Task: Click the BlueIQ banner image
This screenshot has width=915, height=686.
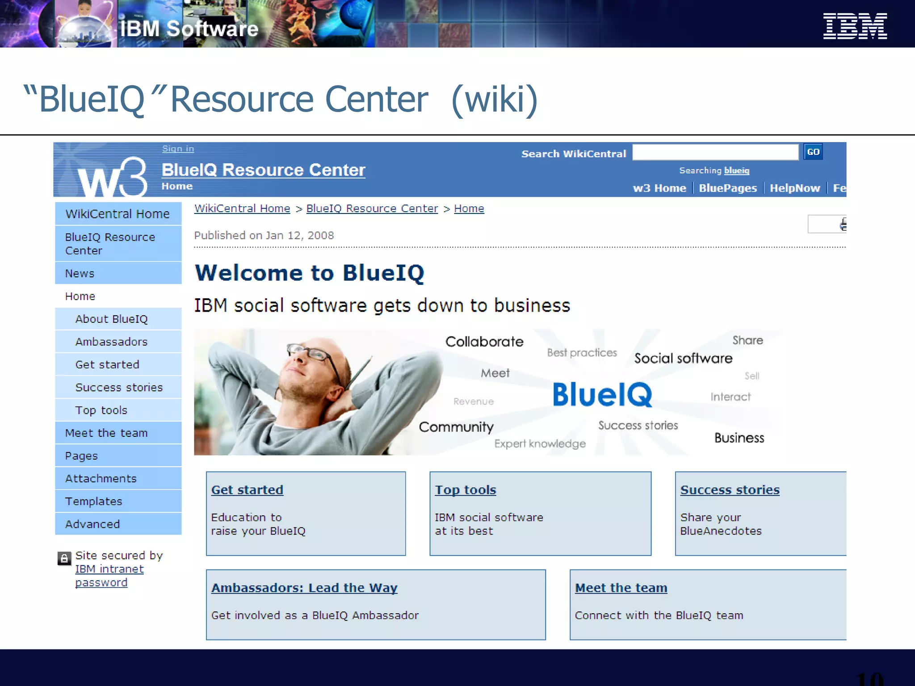Action: point(489,392)
